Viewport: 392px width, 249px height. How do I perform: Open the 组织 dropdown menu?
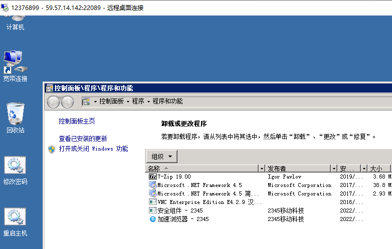click(x=162, y=156)
